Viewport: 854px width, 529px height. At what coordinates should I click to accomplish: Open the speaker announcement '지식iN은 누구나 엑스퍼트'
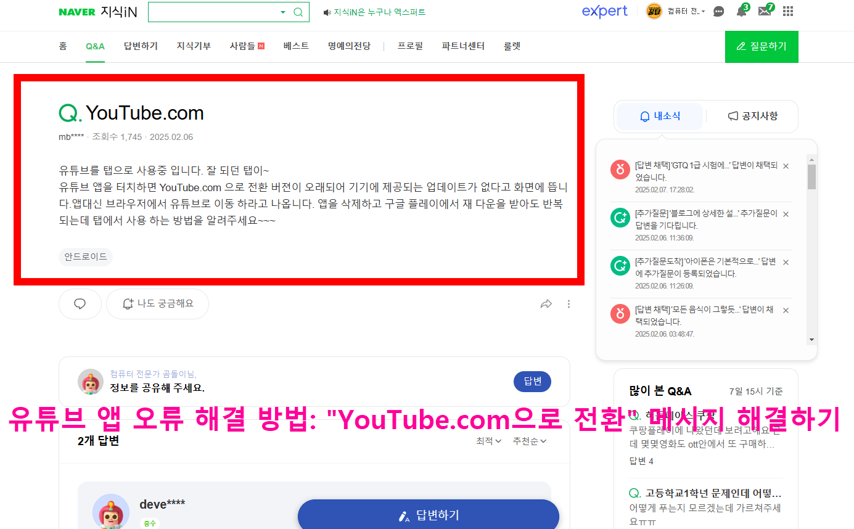click(374, 12)
